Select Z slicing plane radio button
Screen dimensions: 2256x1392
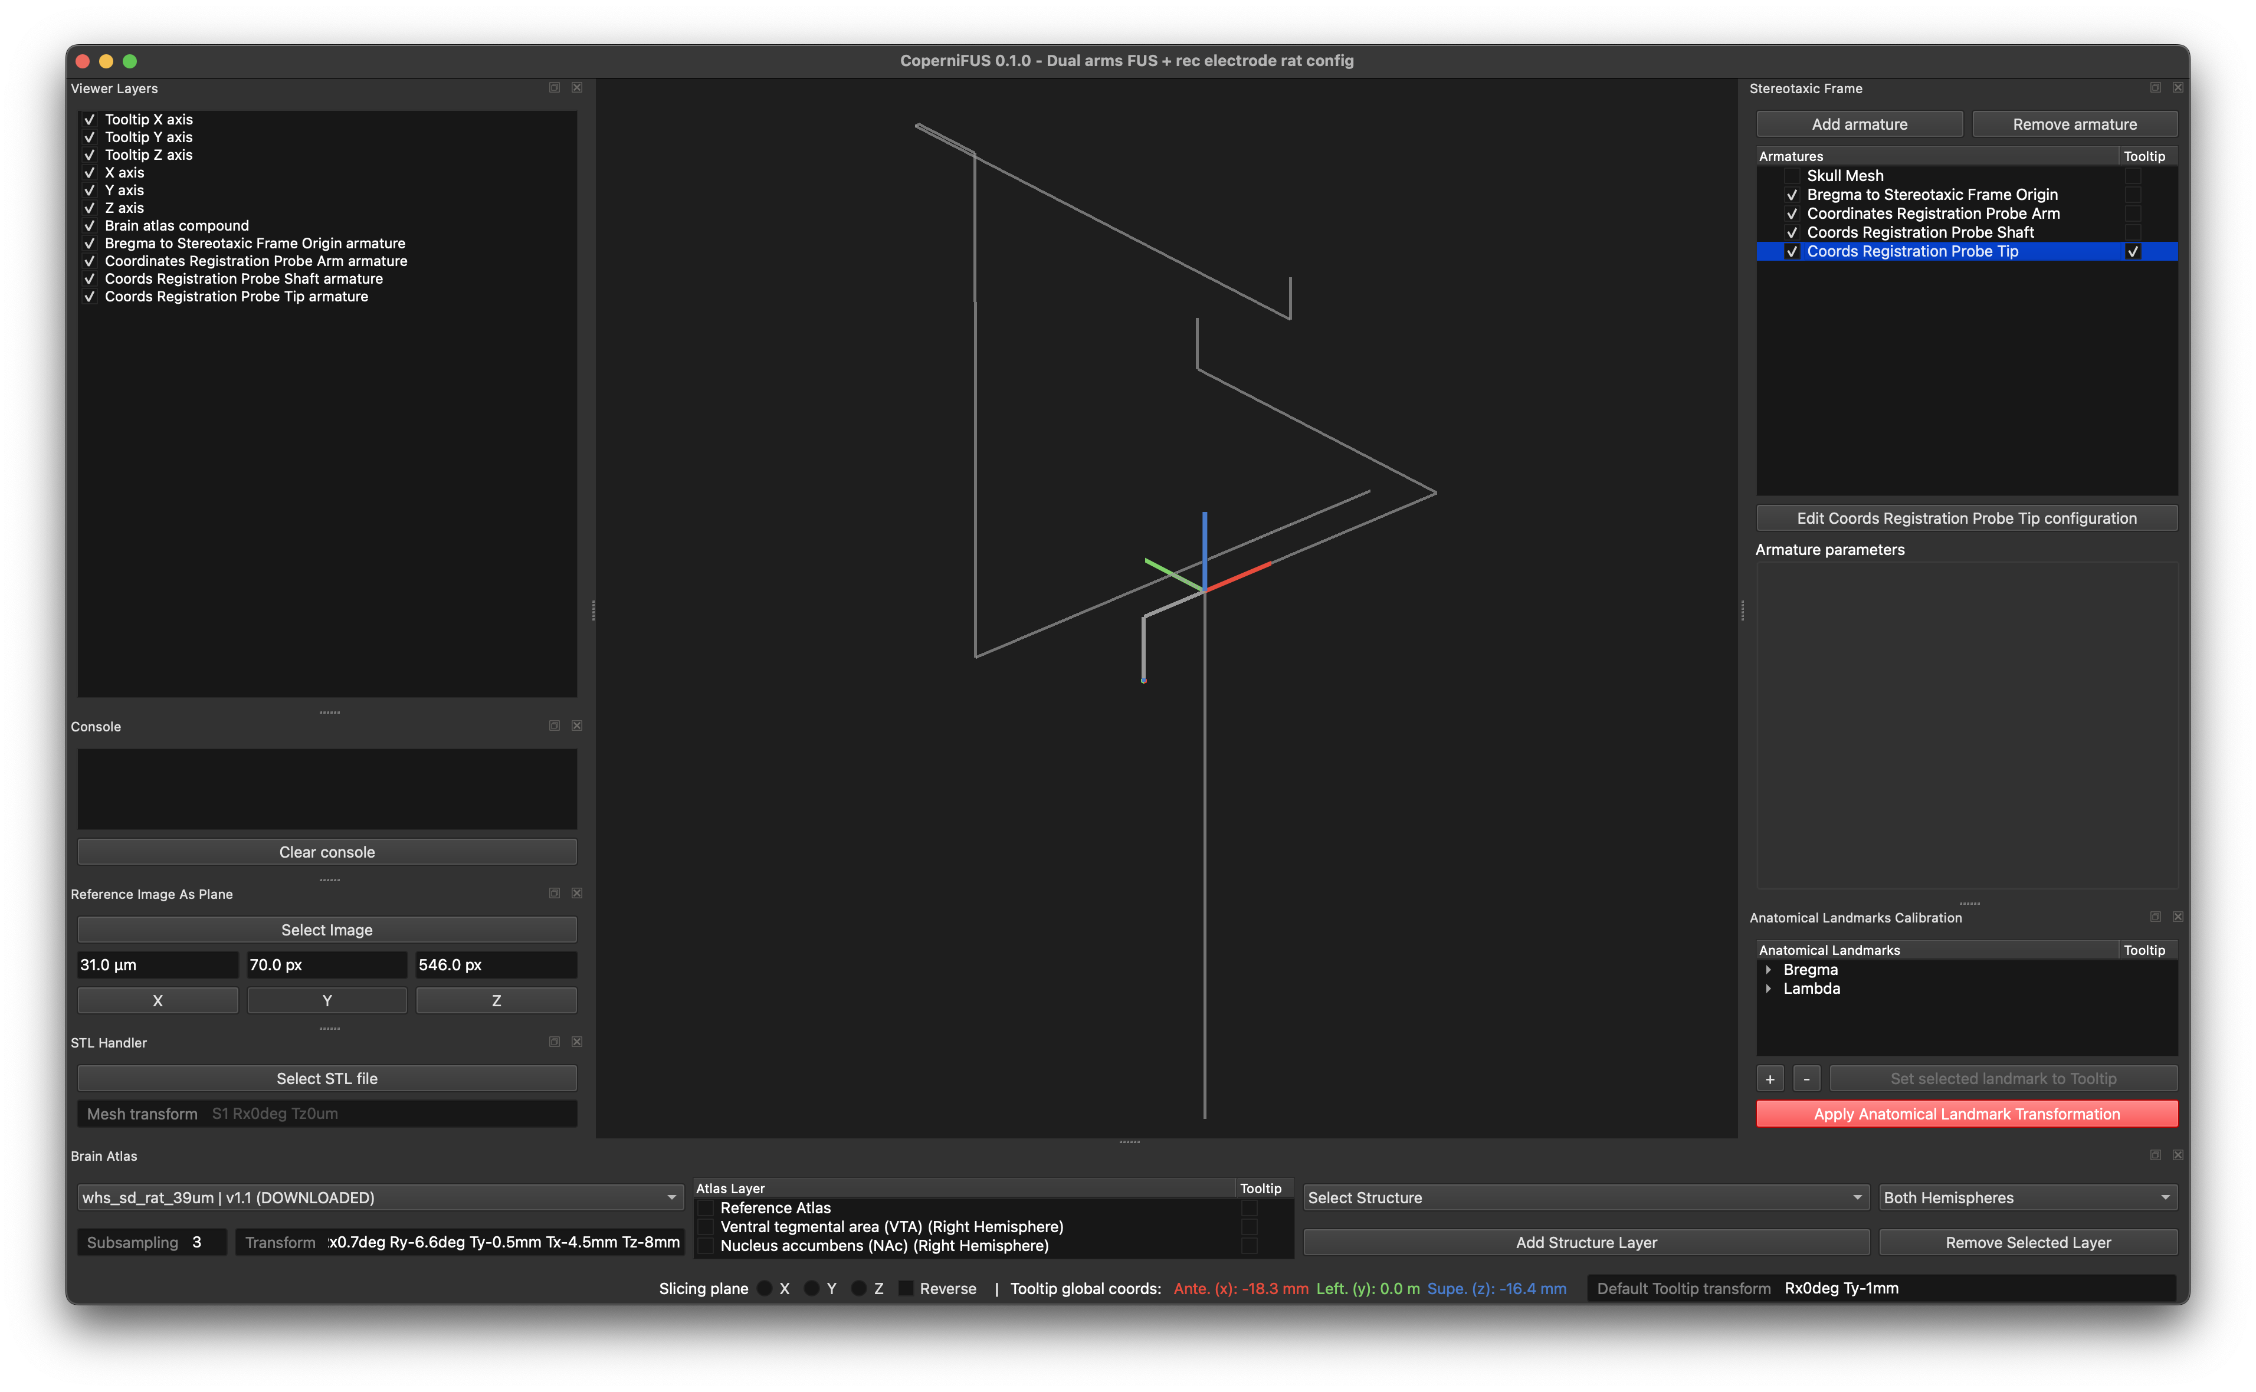pyautogui.click(x=858, y=1288)
